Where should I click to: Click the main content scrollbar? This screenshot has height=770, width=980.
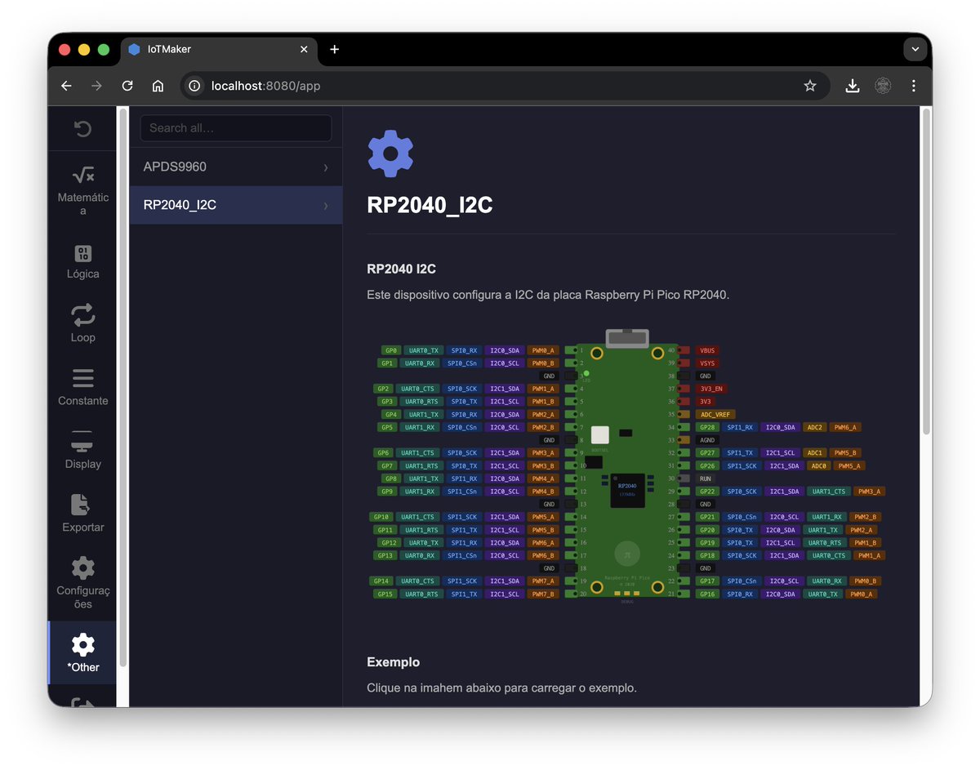925,272
